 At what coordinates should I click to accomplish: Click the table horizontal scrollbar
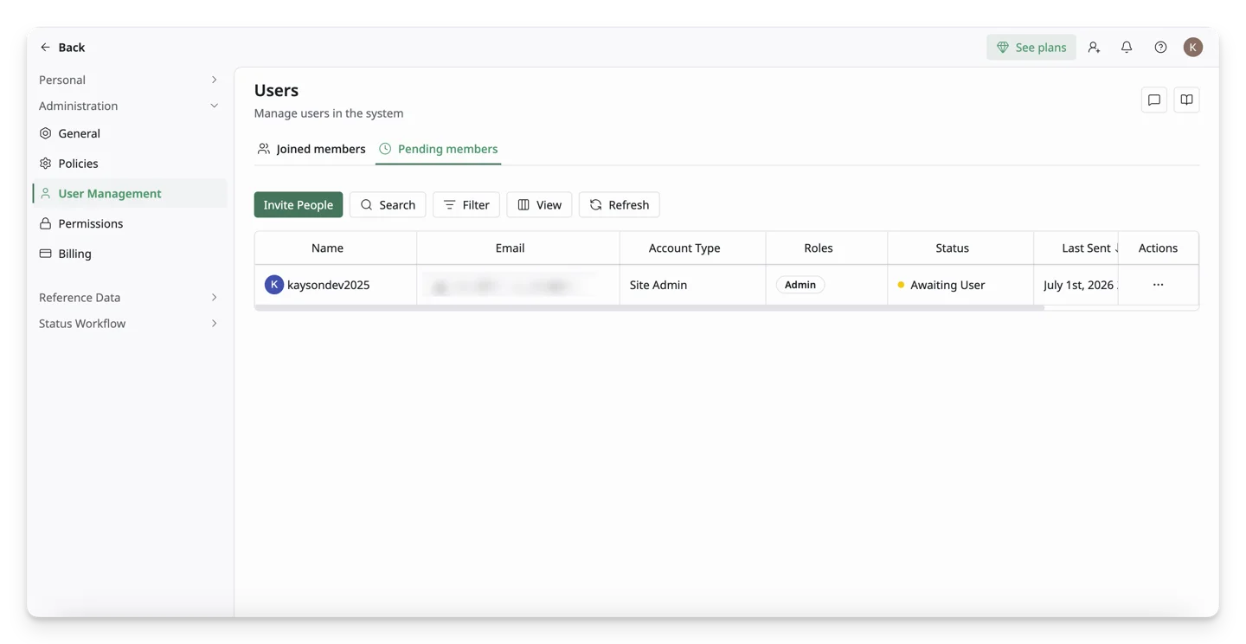pyautogui.click(x=649, y=307)
